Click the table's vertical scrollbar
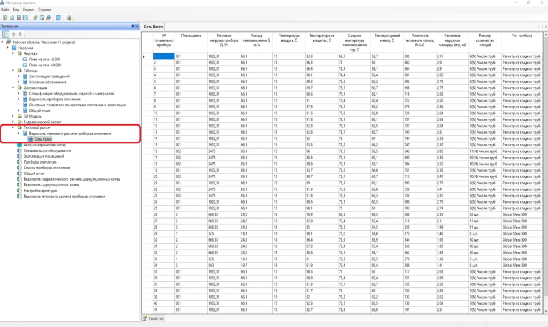This screenshot has height=327, width=548. point(545,160)
